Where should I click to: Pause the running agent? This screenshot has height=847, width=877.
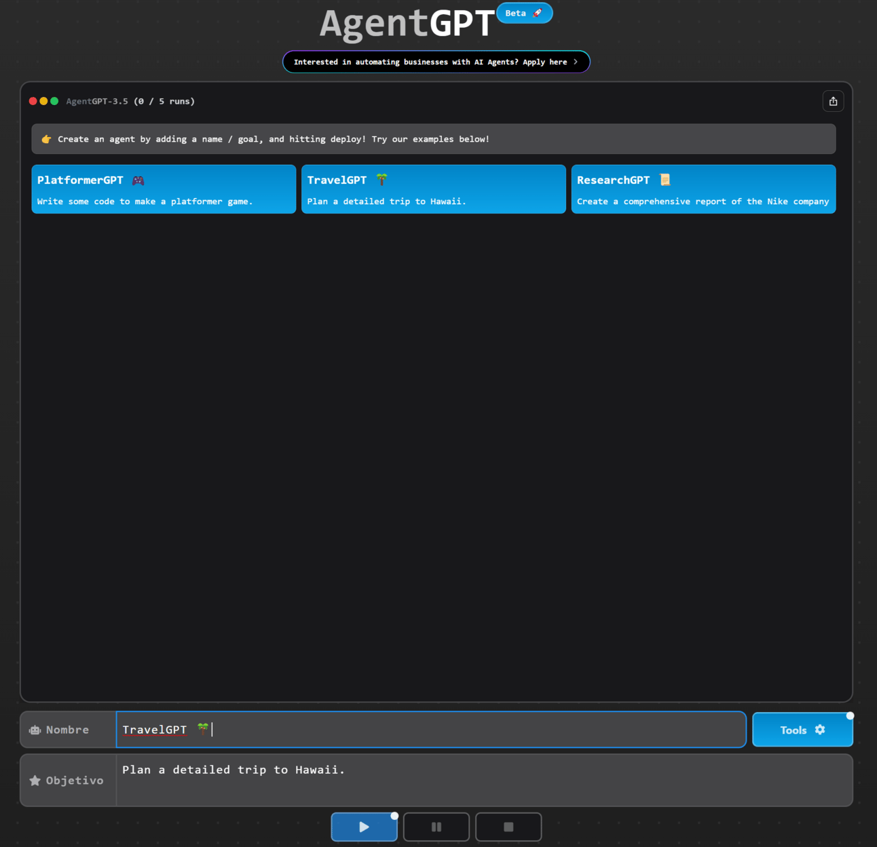point(436,827)
